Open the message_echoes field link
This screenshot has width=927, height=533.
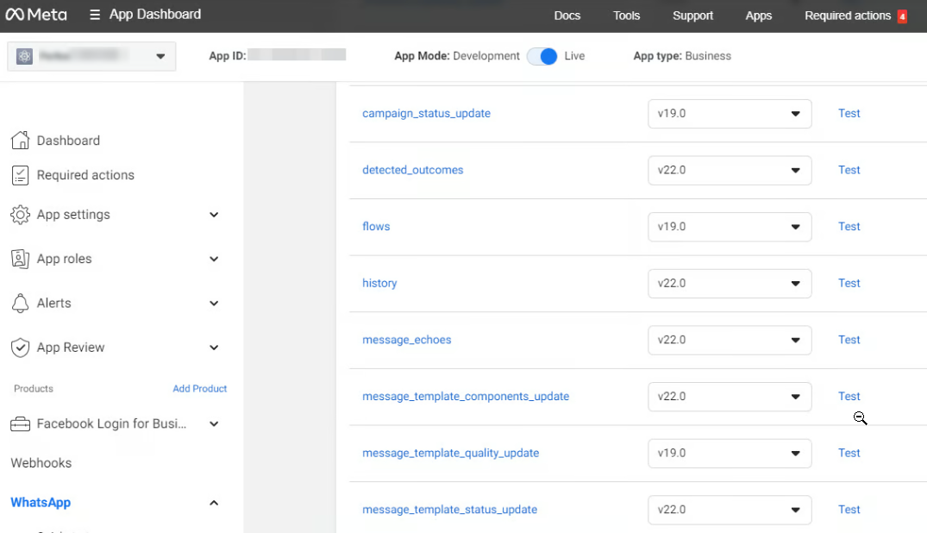406,340
